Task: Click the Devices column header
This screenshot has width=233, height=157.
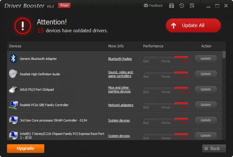Action: pos(15,46)
